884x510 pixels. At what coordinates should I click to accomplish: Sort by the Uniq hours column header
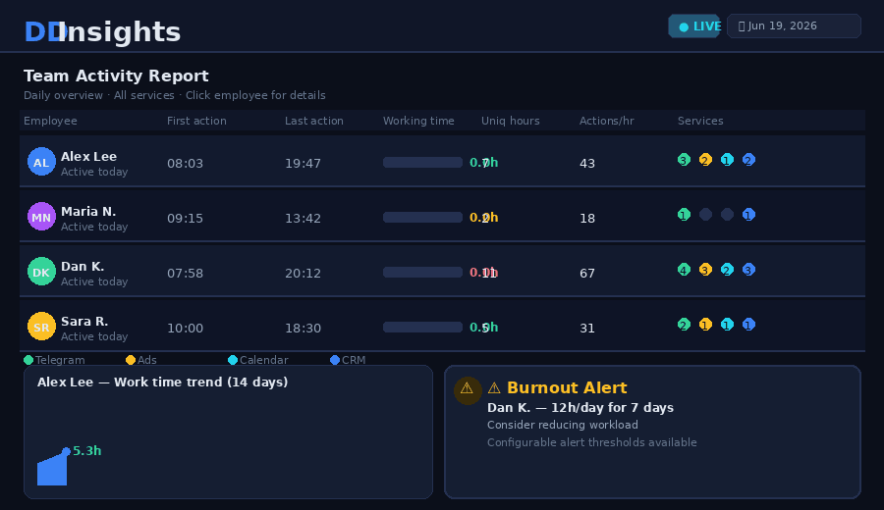point(510,121)
